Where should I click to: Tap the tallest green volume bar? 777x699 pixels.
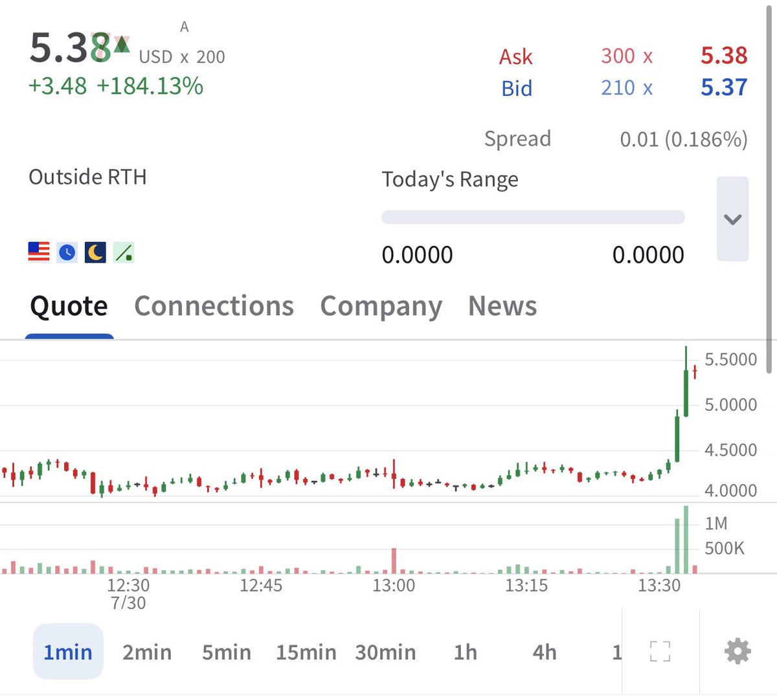686,539
